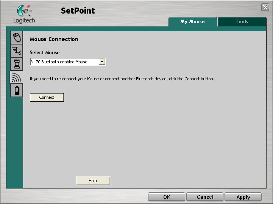Click the SetPoint title text
The height and width of the screenshot is (204, 273).
[x=78, y=11]
